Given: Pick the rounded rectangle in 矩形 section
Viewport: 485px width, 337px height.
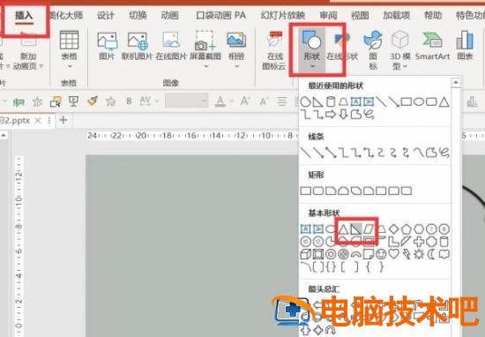Looking at the screenshot, I should pyautogui.click(x=318, y=191).
